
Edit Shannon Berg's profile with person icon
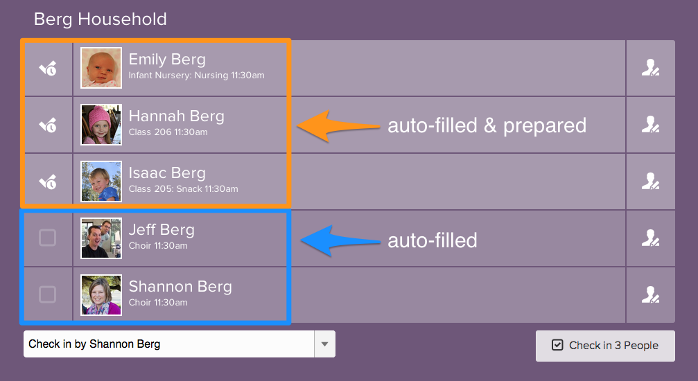point(650,295)
